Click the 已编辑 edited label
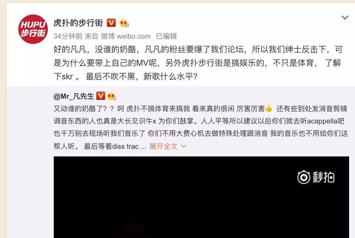The width and height of the screenshot is (355, 238). tap(166, 36)
